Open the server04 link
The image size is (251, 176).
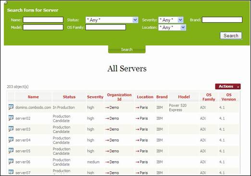point(23,140)
